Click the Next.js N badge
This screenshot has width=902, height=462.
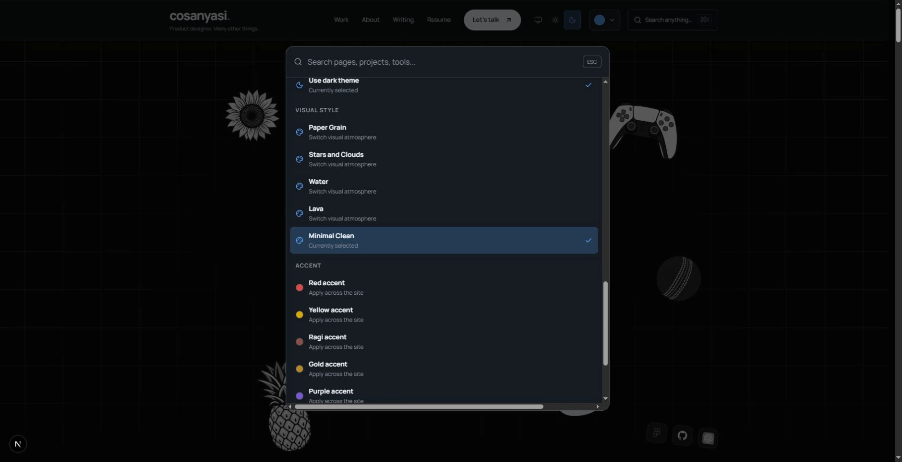coord(18,444)
